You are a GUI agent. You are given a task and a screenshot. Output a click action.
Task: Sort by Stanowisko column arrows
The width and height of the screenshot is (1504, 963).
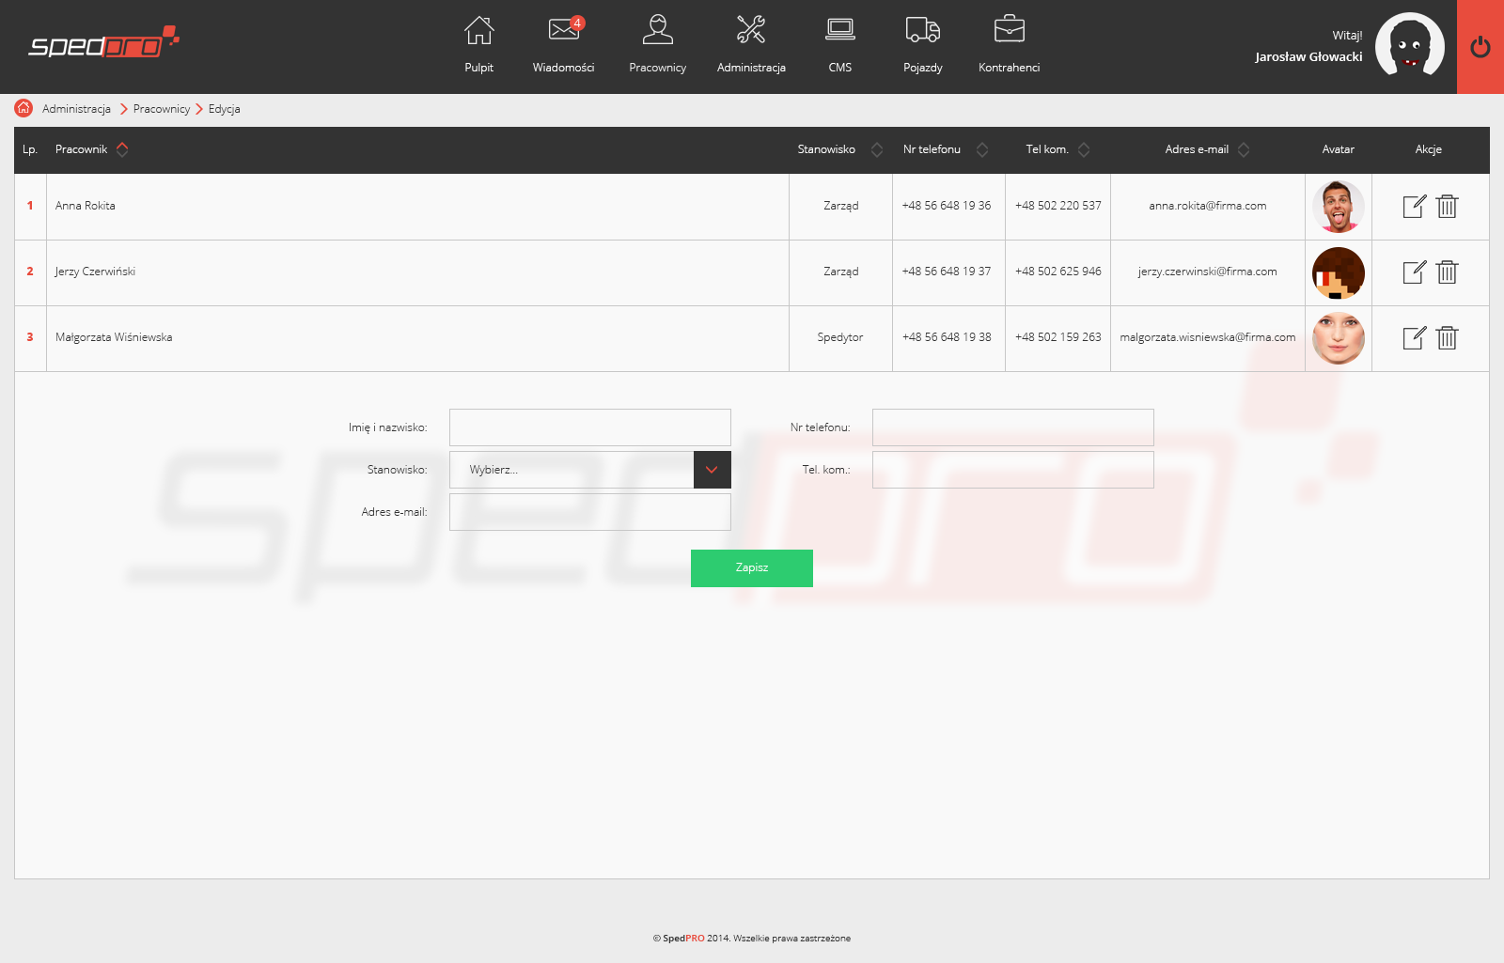pos(877,149)
